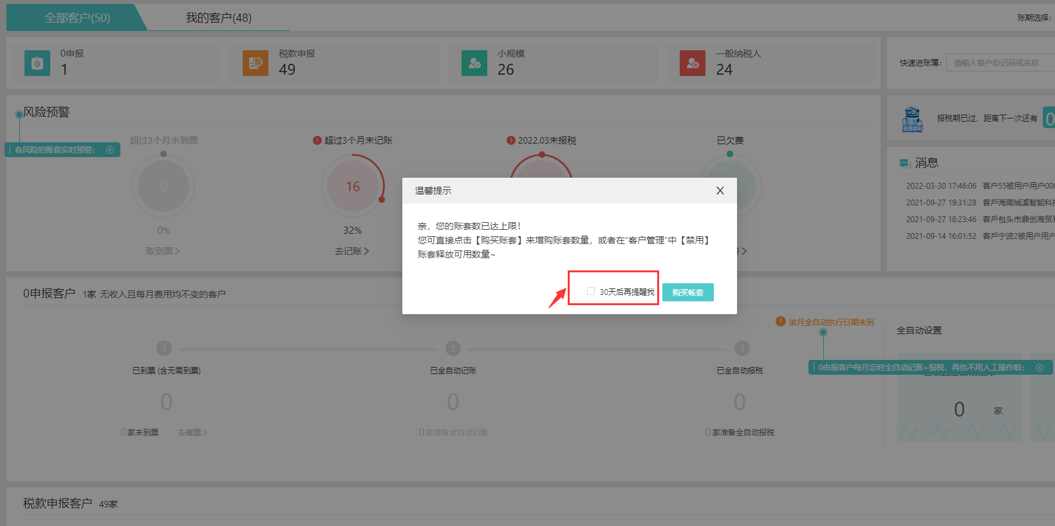This screenshot has height=526, width=1055.
Task: Open the 去催票 link
Action: tap(192, 433)
